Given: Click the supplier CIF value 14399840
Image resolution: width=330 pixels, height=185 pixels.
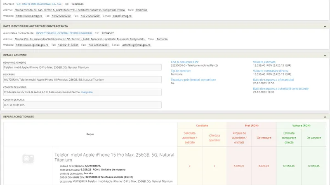Looking at the screenshot, I should pyautogui.click(x=78, y=4).
